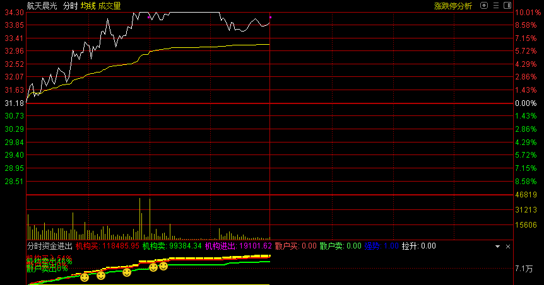
Task: Toggle the 均线 average line label
Action: click(x=88, y=6)
